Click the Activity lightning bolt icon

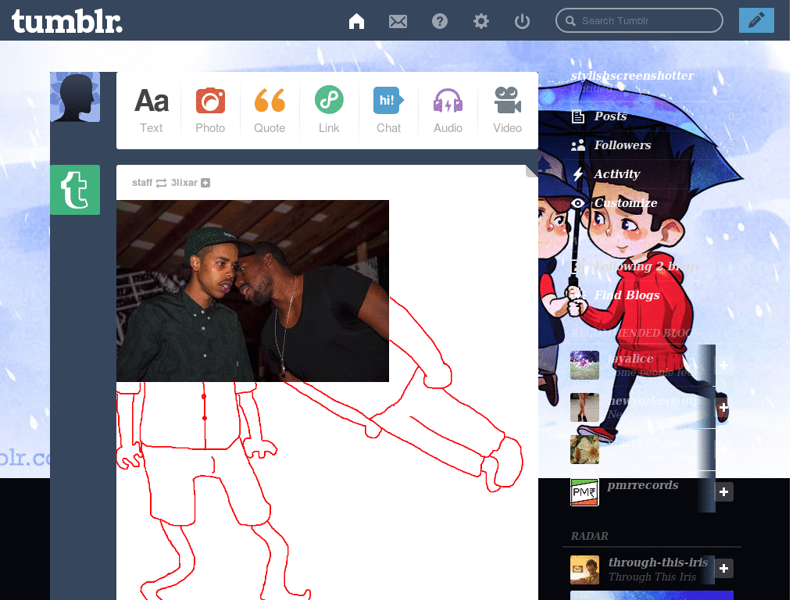tap(577, 174)
